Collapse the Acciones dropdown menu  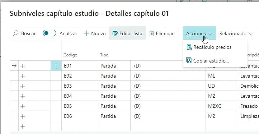(199, 33)
